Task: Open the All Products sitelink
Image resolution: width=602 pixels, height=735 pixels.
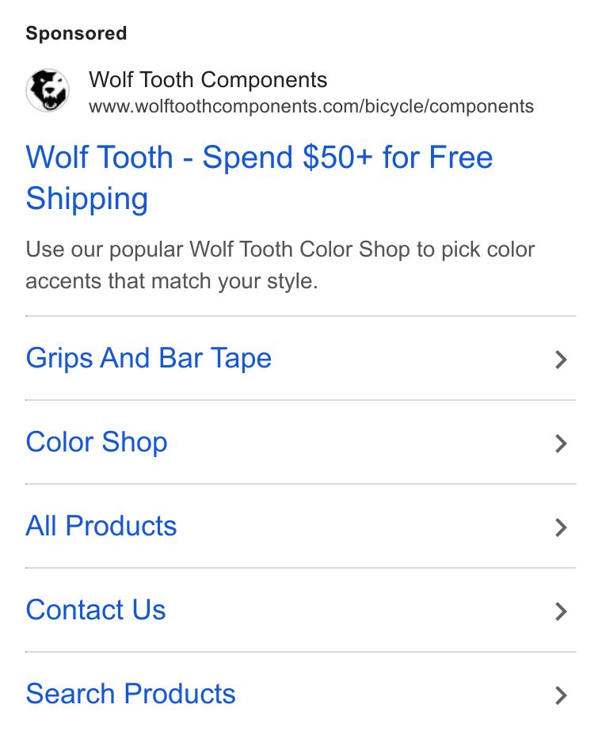Action: (x=101, y=526)
